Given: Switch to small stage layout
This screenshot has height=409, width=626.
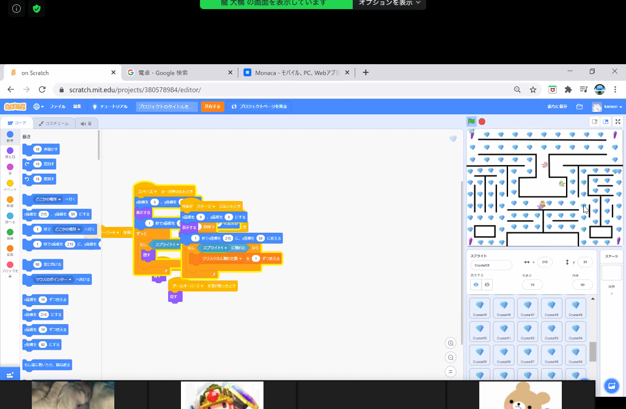Looking at the screenshot, I should click(594, 122).
